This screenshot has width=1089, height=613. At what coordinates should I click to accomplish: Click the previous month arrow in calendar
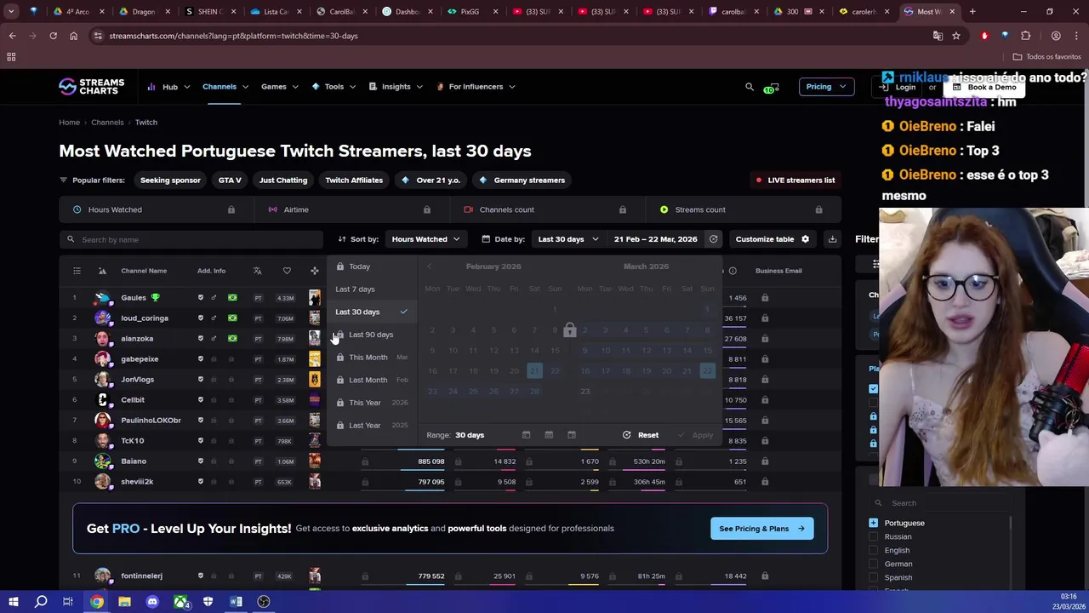pos(429,266)
